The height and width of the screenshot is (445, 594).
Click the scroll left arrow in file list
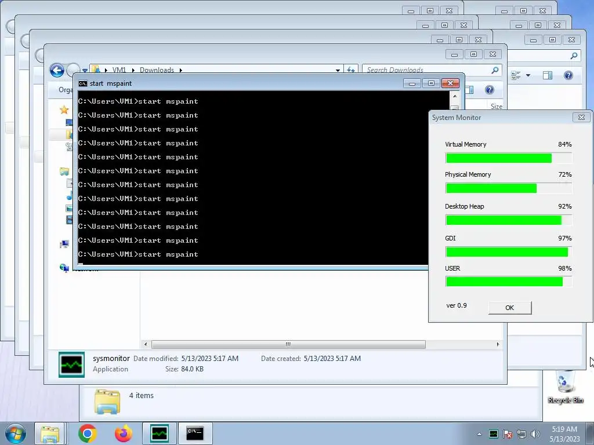[x=146, y=344]
